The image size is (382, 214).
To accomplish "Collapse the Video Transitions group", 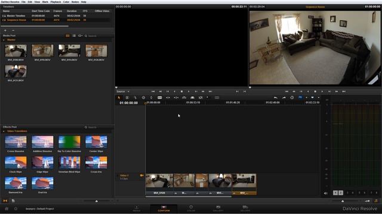I will pyautogui.click(x=4, y=131).
